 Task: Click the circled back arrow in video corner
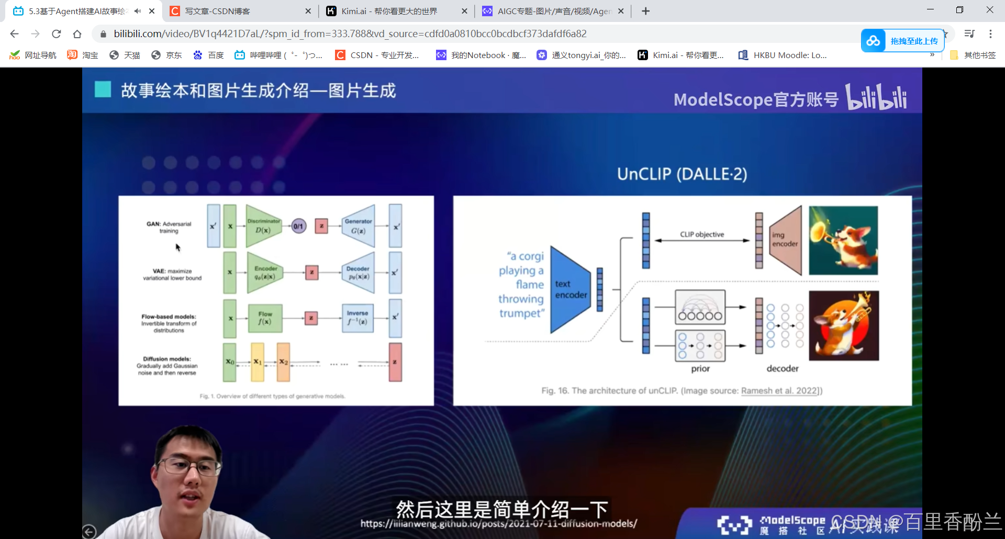(x=89, y=532)
